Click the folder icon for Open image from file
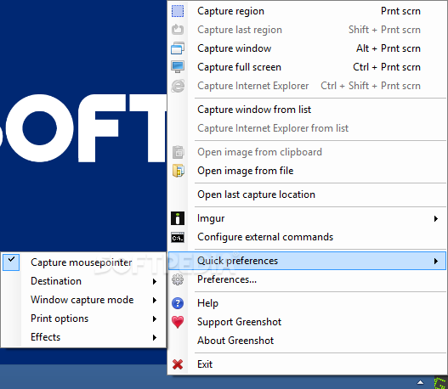The height and width of the screenshot is (389, 448). pyautogui.click(x=179, y=171)
